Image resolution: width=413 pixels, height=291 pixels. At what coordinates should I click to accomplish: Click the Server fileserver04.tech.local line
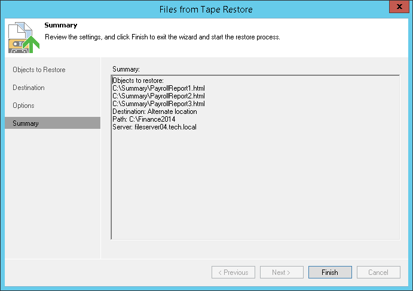[x=154, y=127]
